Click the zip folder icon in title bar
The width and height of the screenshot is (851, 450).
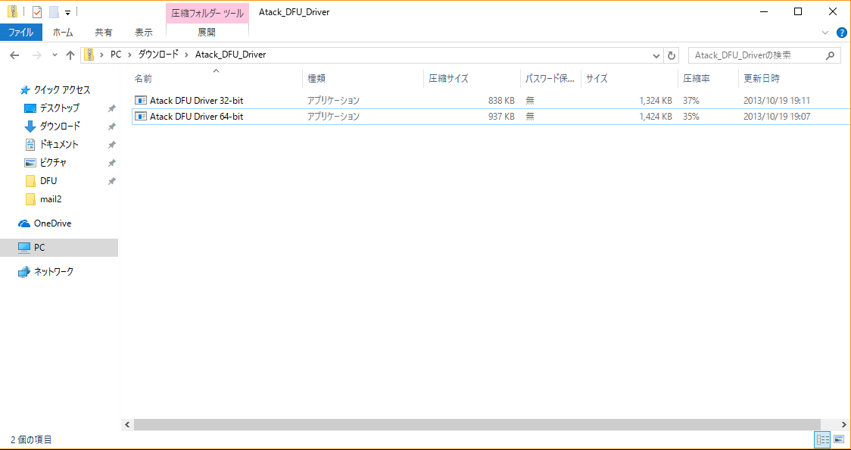coord(12,11)
